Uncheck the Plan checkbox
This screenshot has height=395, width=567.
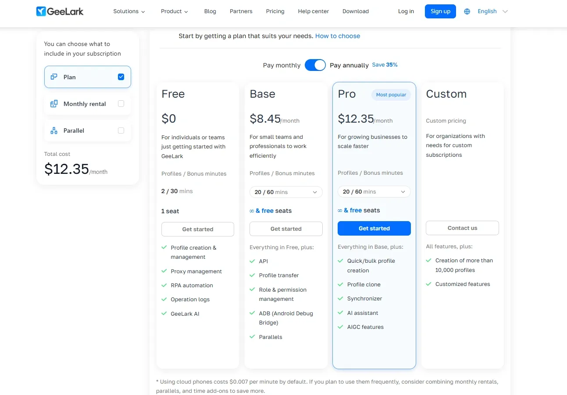121,77
